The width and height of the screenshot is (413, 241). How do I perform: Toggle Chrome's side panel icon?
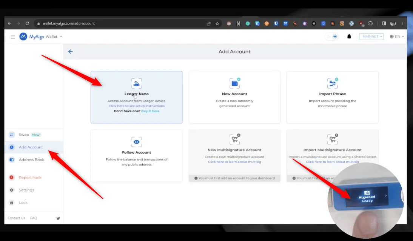(x=384, y=23)
